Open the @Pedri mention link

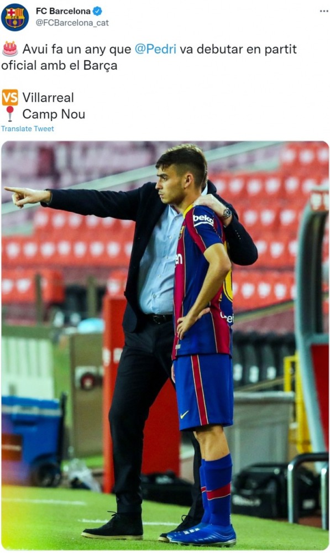click(155, 49)
